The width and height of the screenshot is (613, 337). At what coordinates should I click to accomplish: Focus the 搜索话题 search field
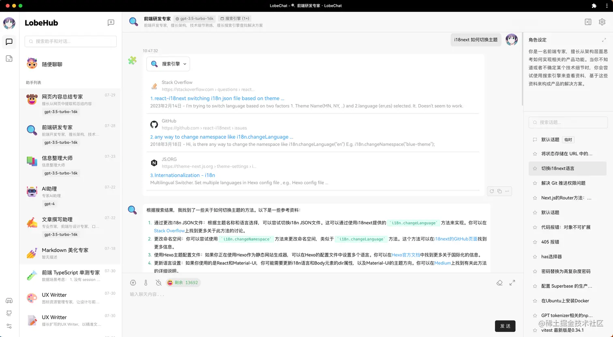568,122
